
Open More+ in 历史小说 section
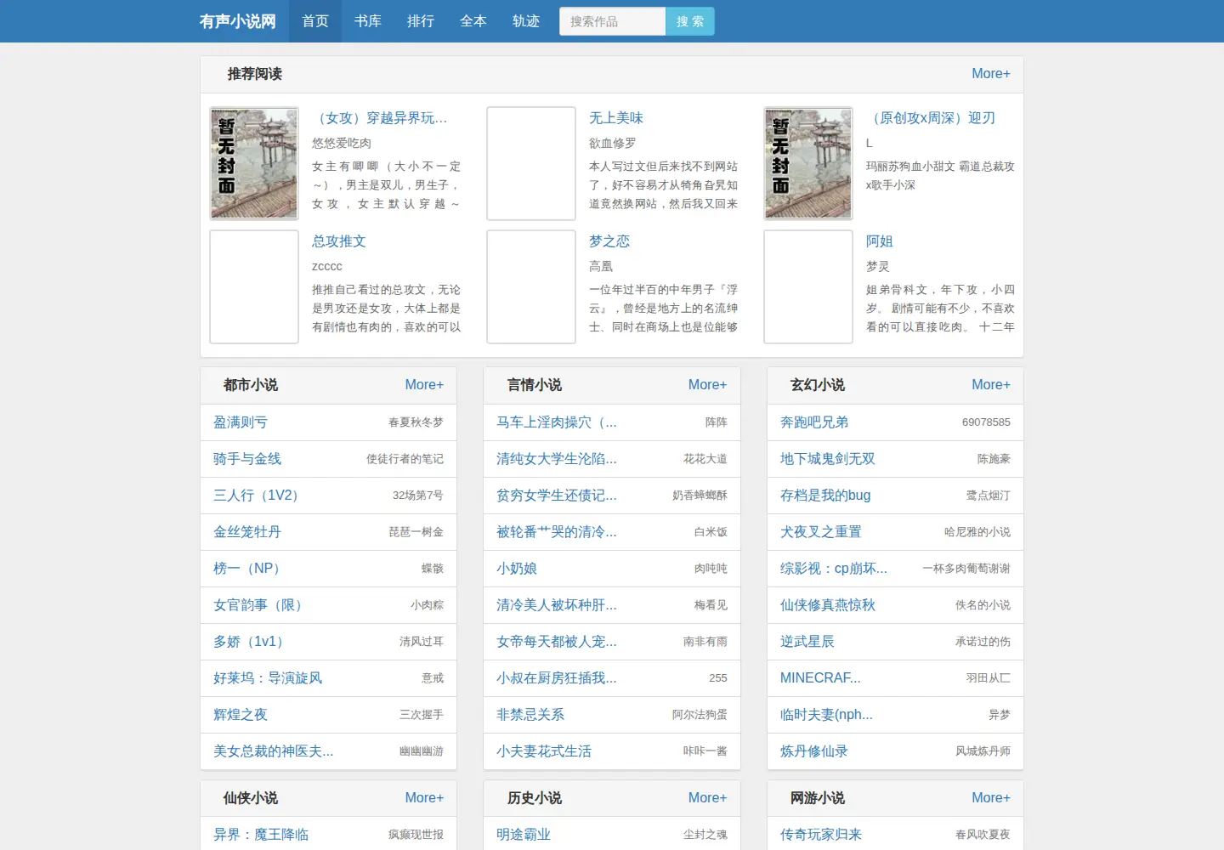(x=707, y=798)
